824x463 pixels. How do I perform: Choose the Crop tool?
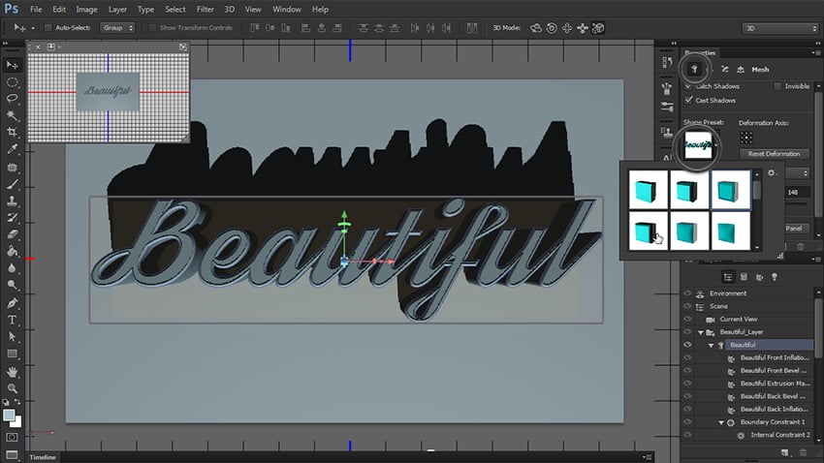(x=13, y=132)
